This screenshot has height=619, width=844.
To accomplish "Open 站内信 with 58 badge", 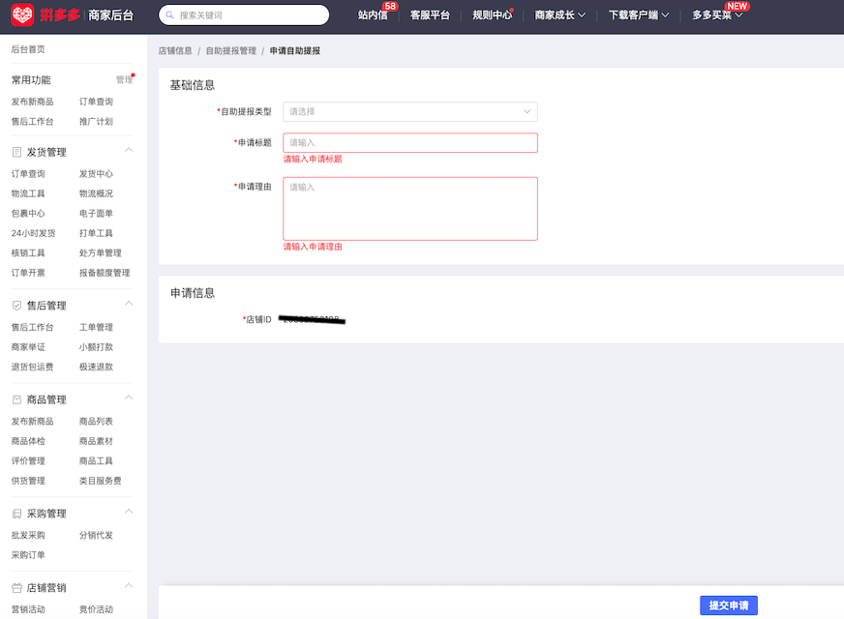I will click(373, 15).
